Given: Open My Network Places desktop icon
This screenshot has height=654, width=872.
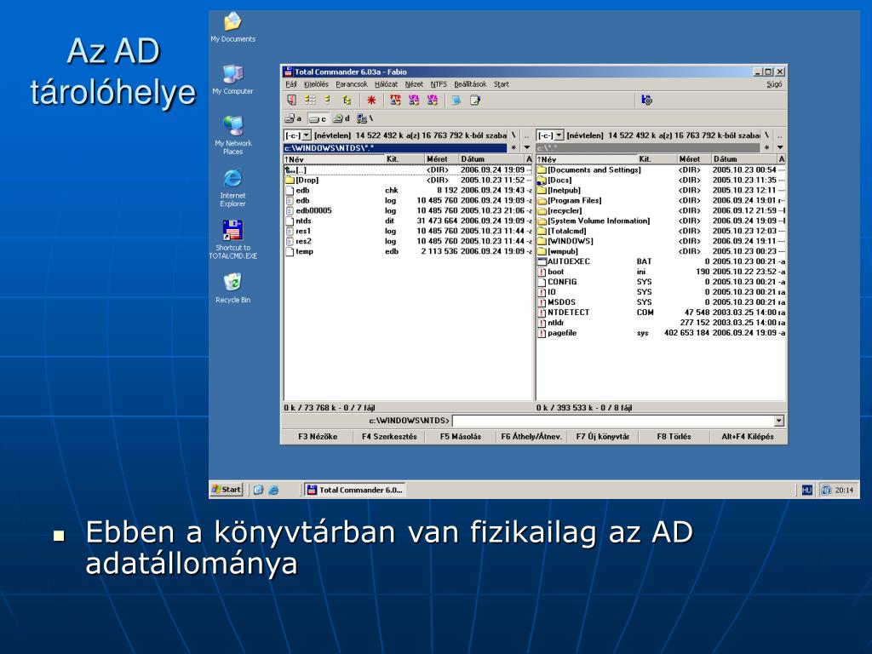Looking at the screenshot, I should 232,135.
